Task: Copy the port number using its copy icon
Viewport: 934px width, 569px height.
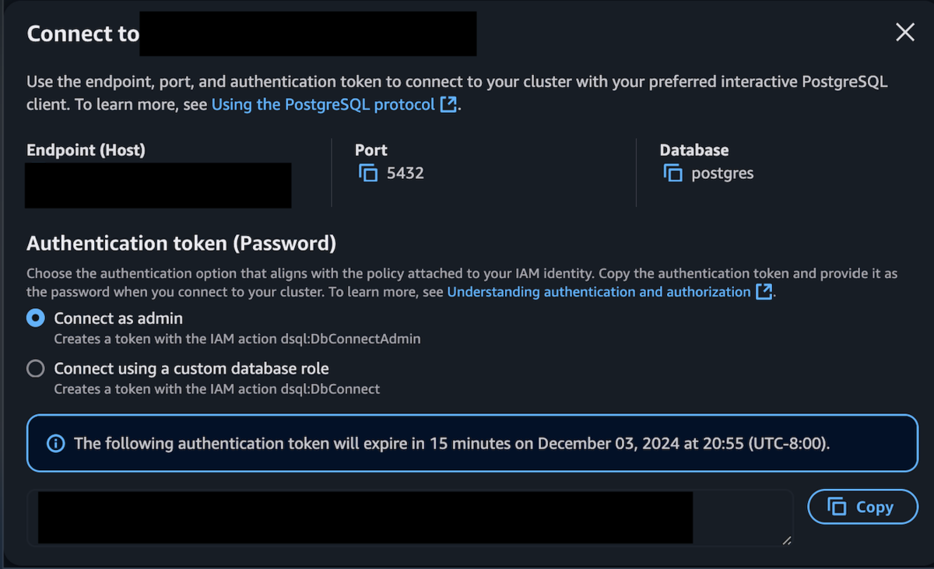Action: tap(367, 173)
